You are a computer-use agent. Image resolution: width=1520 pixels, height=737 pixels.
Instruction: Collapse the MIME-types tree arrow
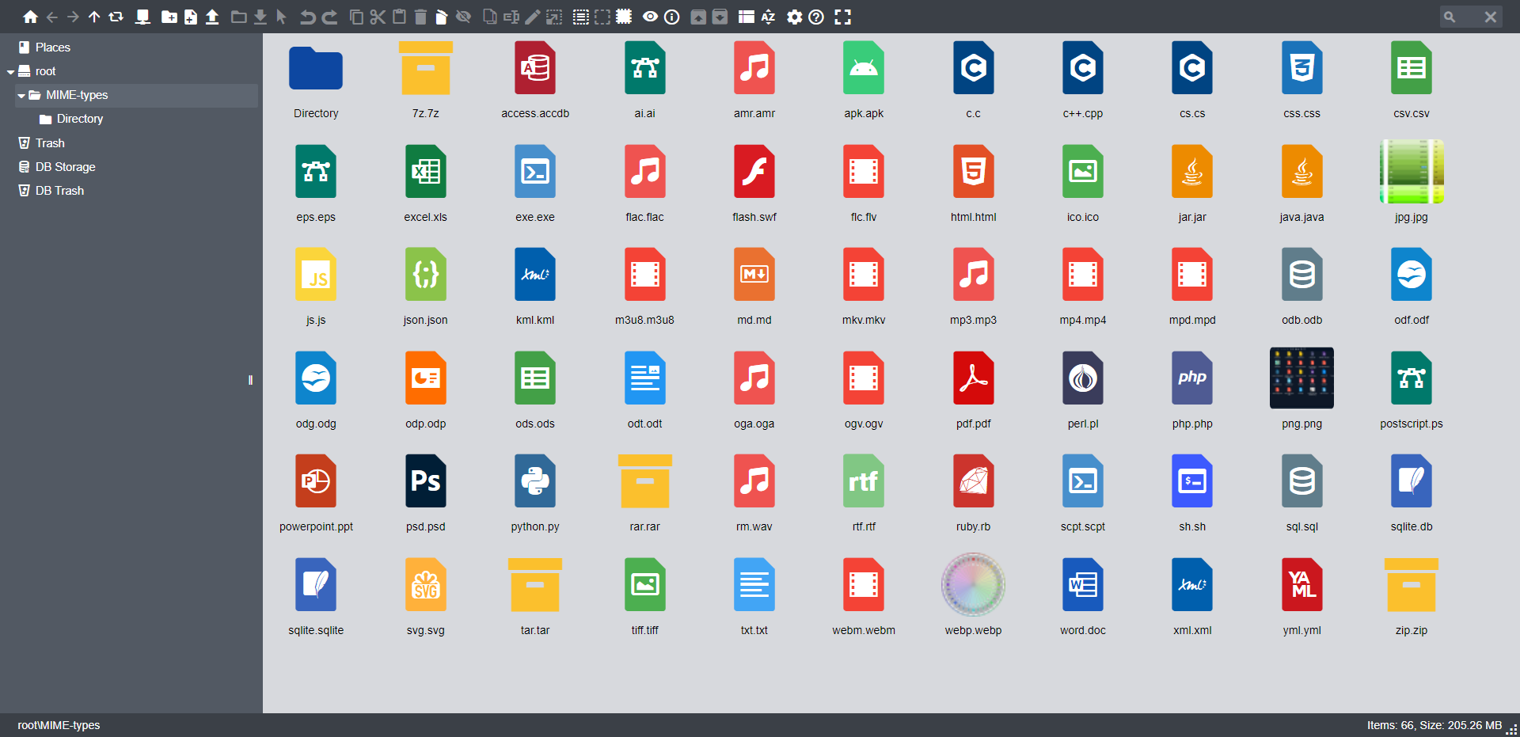coord(21,96)
